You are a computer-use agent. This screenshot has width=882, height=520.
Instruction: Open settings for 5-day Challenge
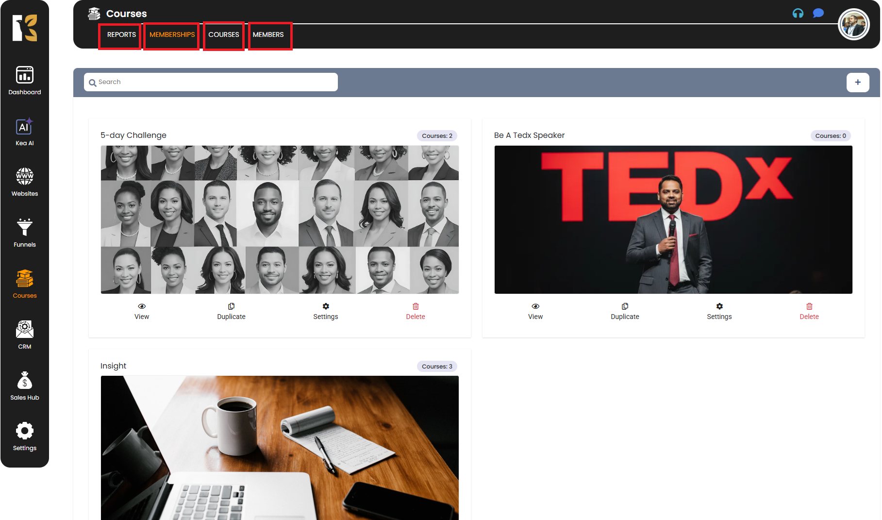tap(325, 311)
